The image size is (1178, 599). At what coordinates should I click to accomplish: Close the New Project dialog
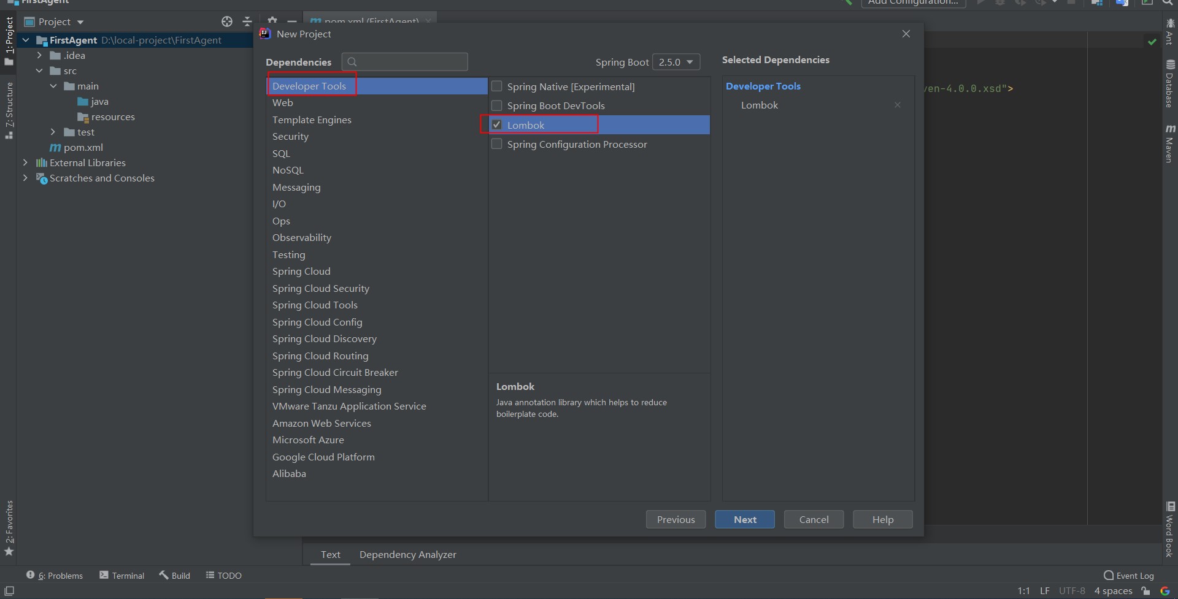[x=906, y=34]
